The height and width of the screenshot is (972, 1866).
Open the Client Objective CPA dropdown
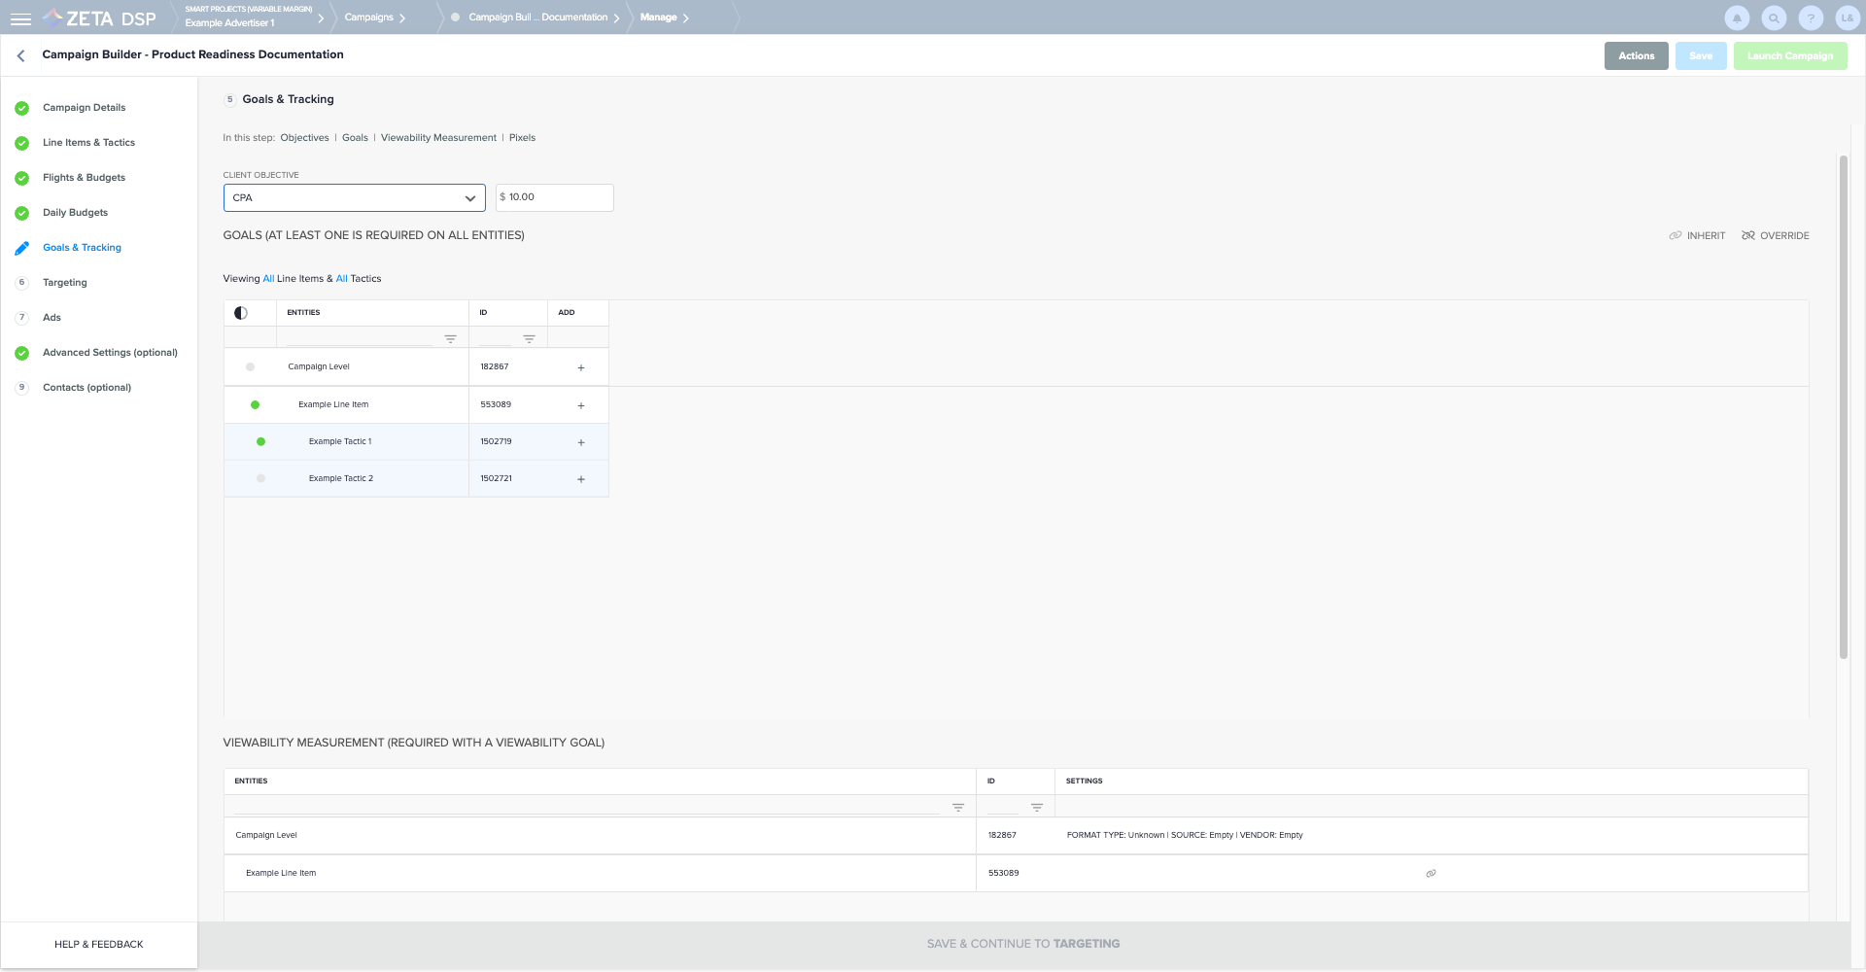(354, 198)
